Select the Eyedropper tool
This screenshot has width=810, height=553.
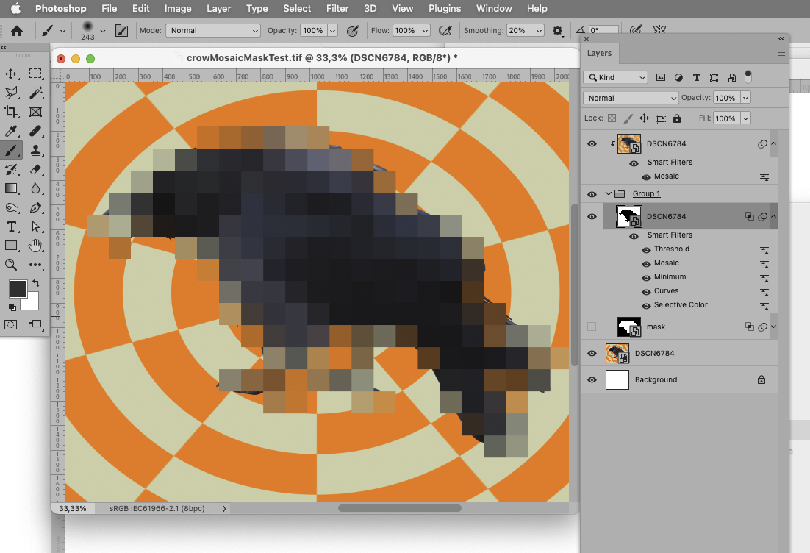11,131
